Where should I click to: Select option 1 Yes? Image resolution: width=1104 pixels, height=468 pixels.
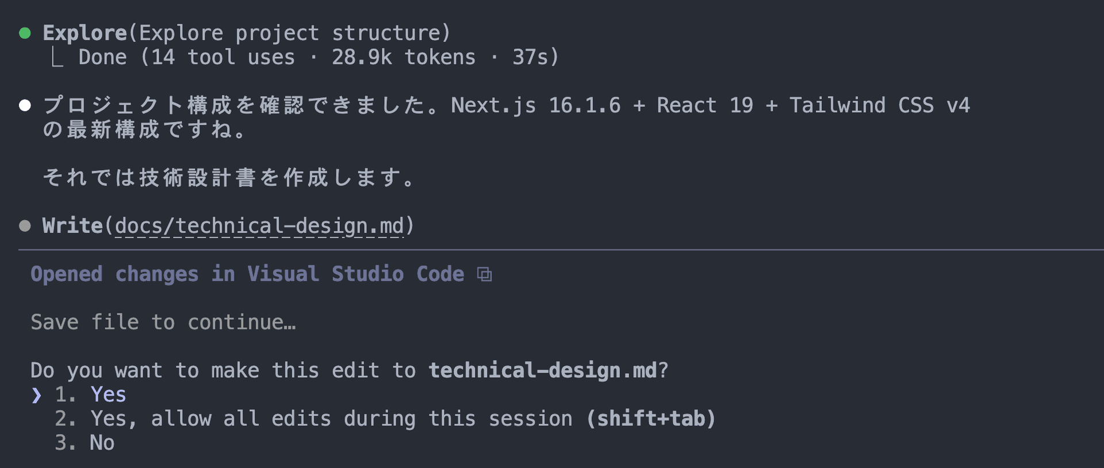click(x=108, y=395)
